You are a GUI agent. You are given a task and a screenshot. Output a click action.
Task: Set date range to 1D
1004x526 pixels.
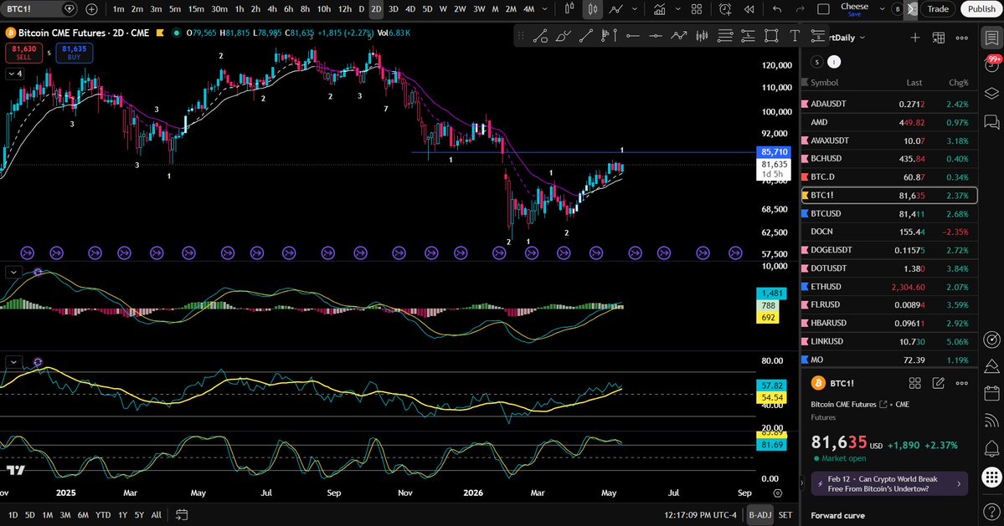pyautogui.click(x=13, y=514)
